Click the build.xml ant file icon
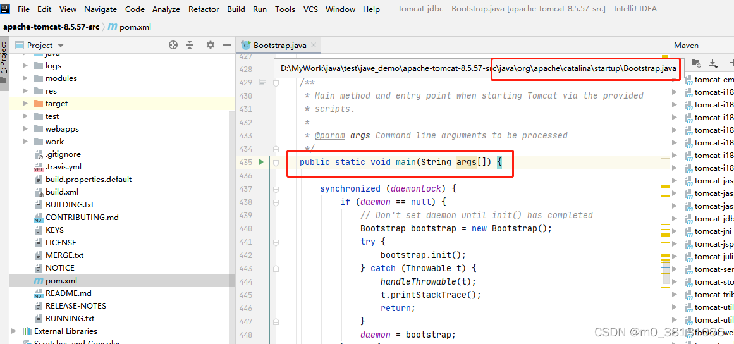Screen dimensions: 734x344 coord(39,192)
